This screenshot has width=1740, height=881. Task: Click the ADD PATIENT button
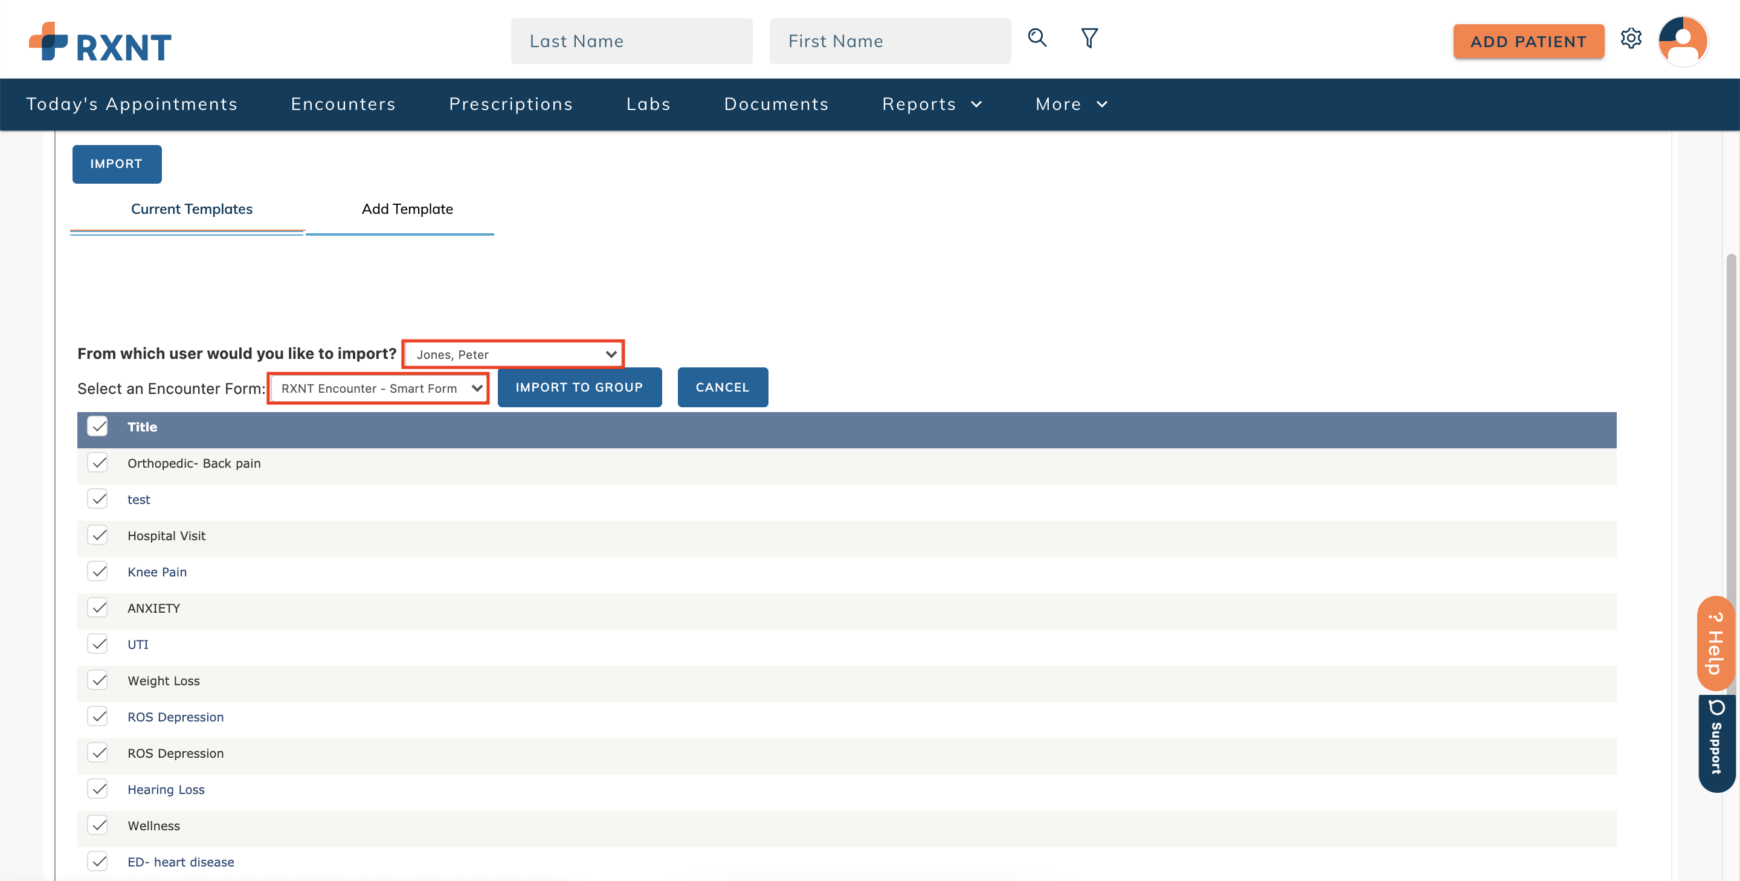coord(1528,42)
